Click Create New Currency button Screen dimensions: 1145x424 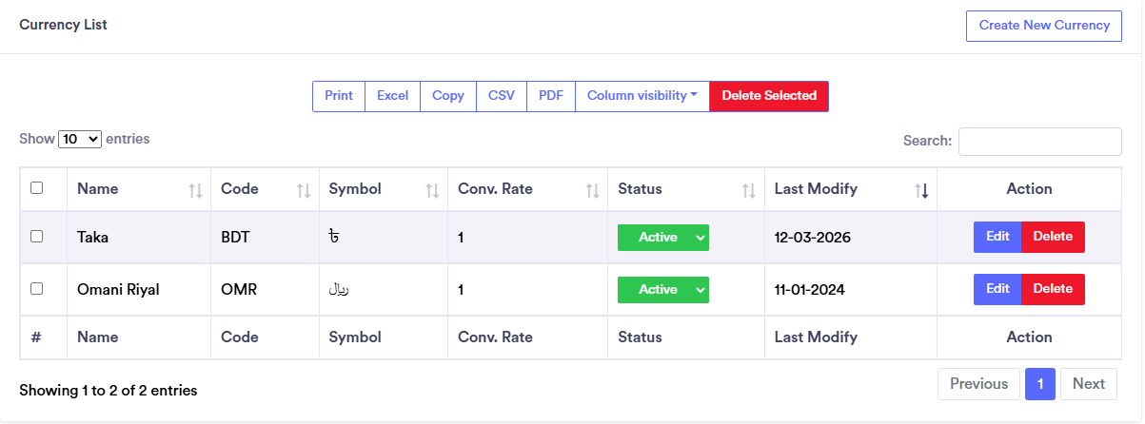1044,26
